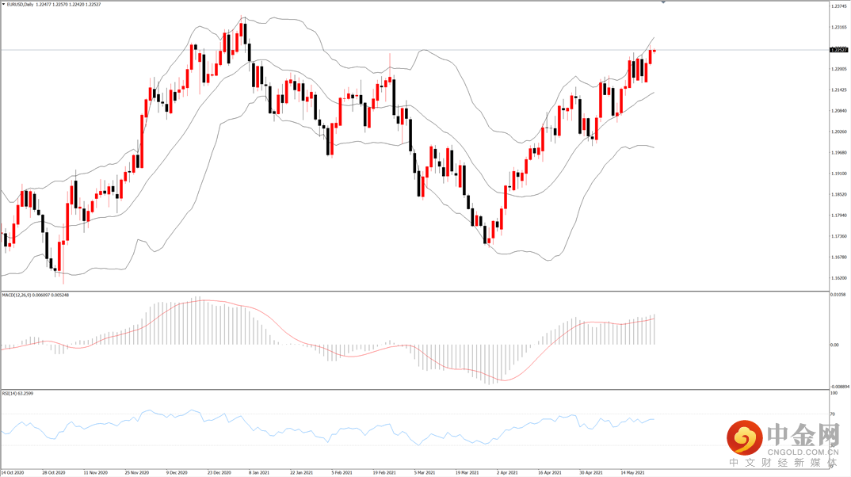Click the 11 Nov 2020 date label
Screen dimensions: 851x477
pos(96,473)
